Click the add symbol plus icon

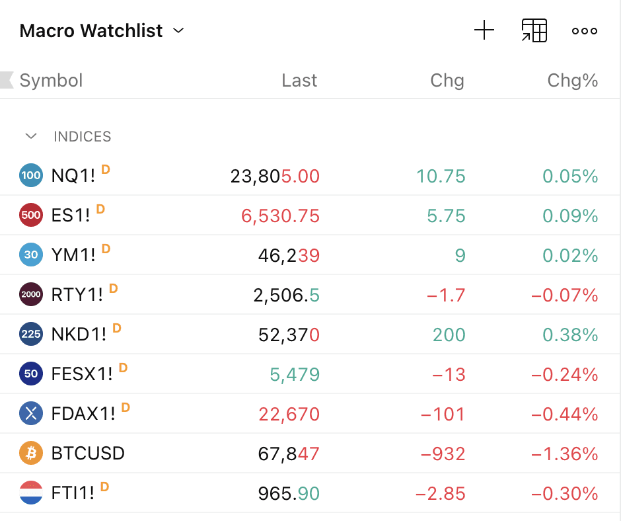tap(484, 30)
